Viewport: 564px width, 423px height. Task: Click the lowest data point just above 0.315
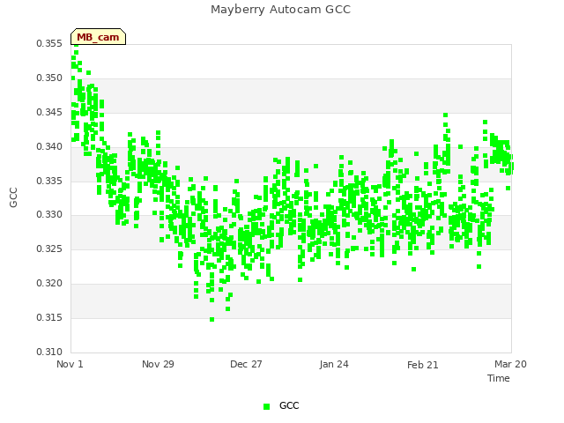pyautogui.click(x=211, y=319)
